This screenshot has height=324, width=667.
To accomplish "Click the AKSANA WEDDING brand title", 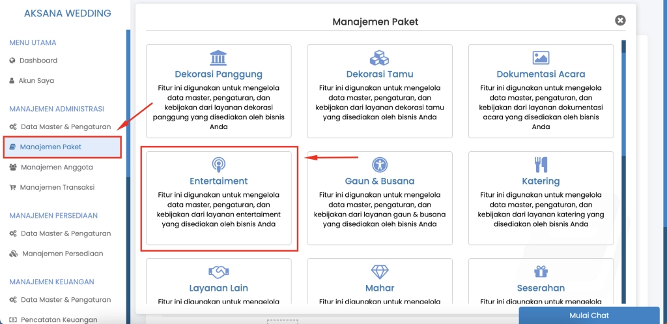I will click(x=67, y=13).
